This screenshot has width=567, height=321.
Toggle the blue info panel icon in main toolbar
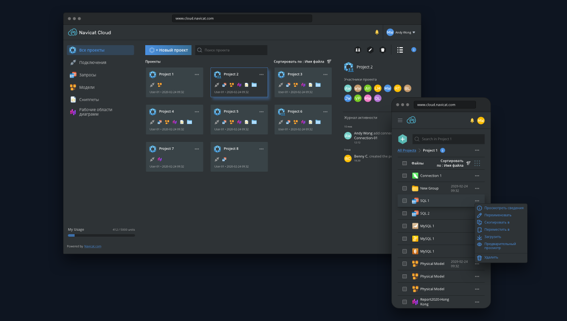pos(414,50)
